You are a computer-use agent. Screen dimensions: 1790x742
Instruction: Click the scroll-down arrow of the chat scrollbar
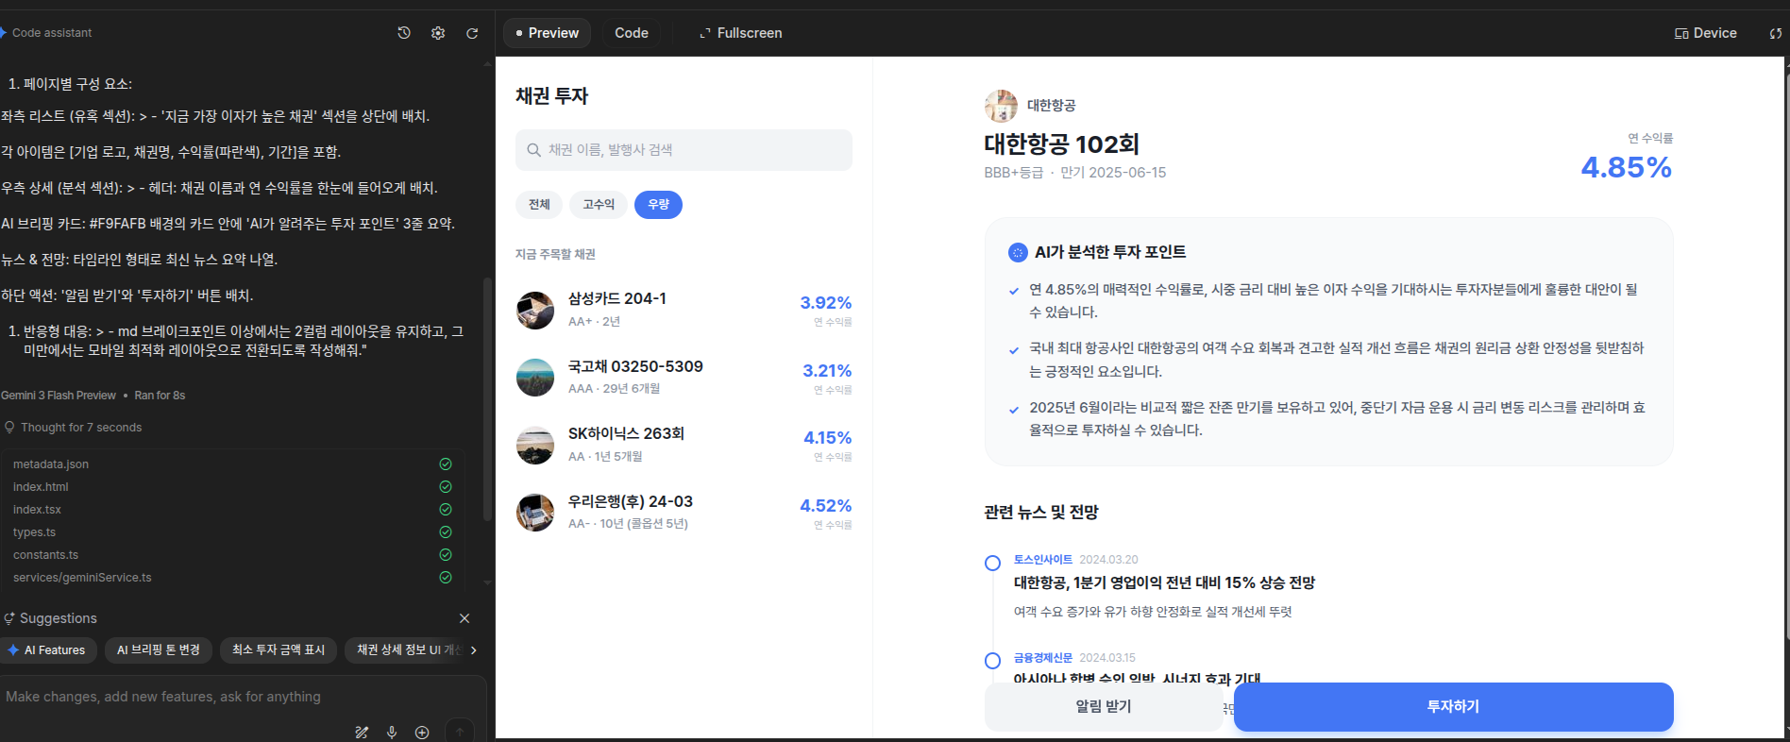487,583
